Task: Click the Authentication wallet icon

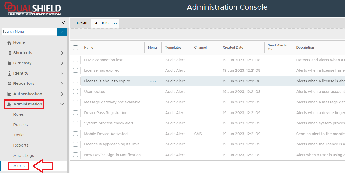Action: [x=9, y=94]
